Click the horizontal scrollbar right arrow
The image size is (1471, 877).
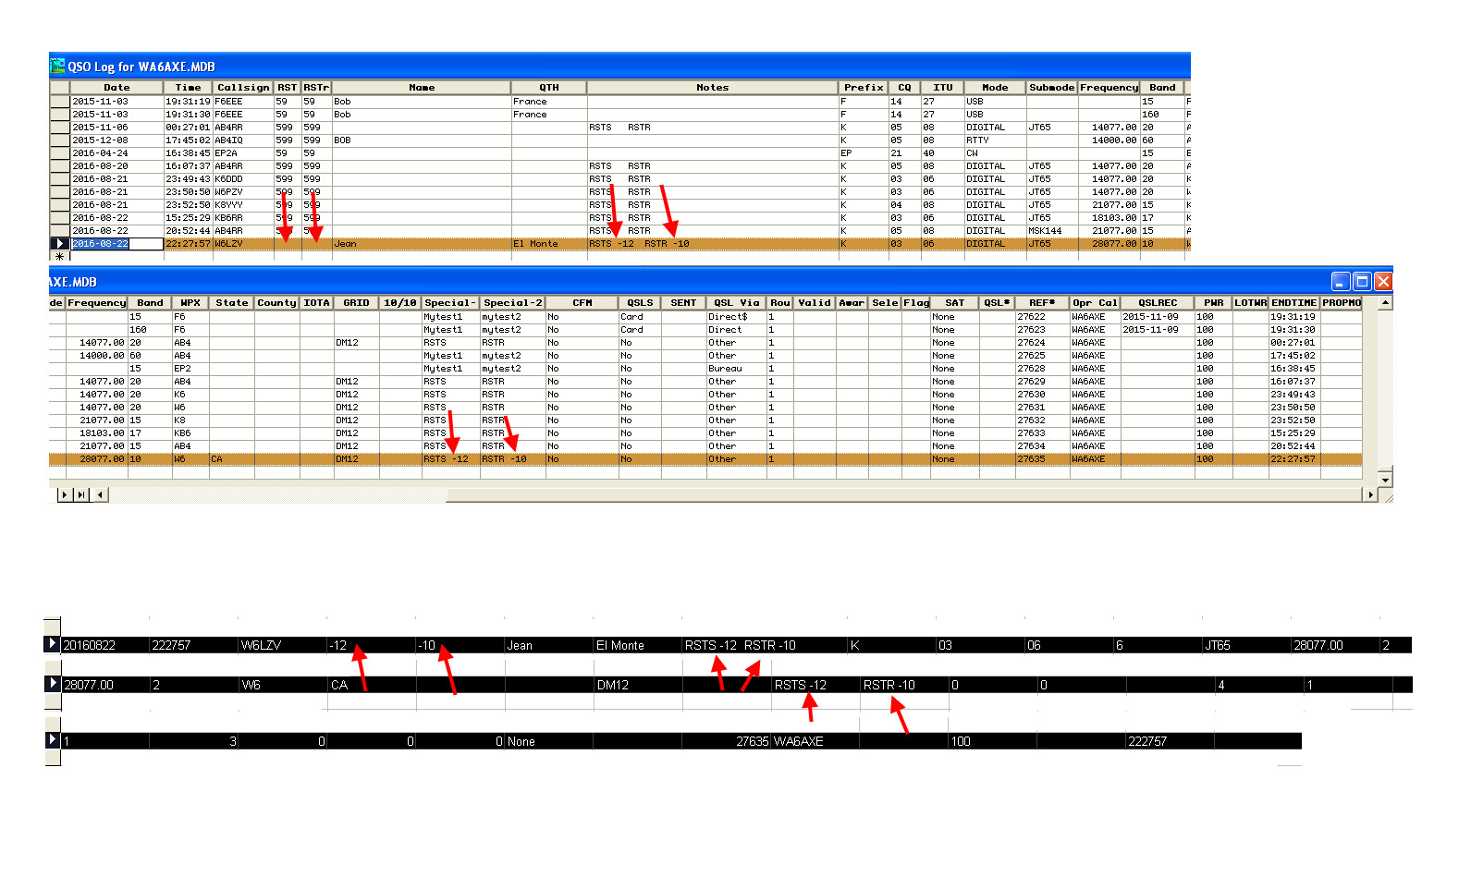[1370, 495]
